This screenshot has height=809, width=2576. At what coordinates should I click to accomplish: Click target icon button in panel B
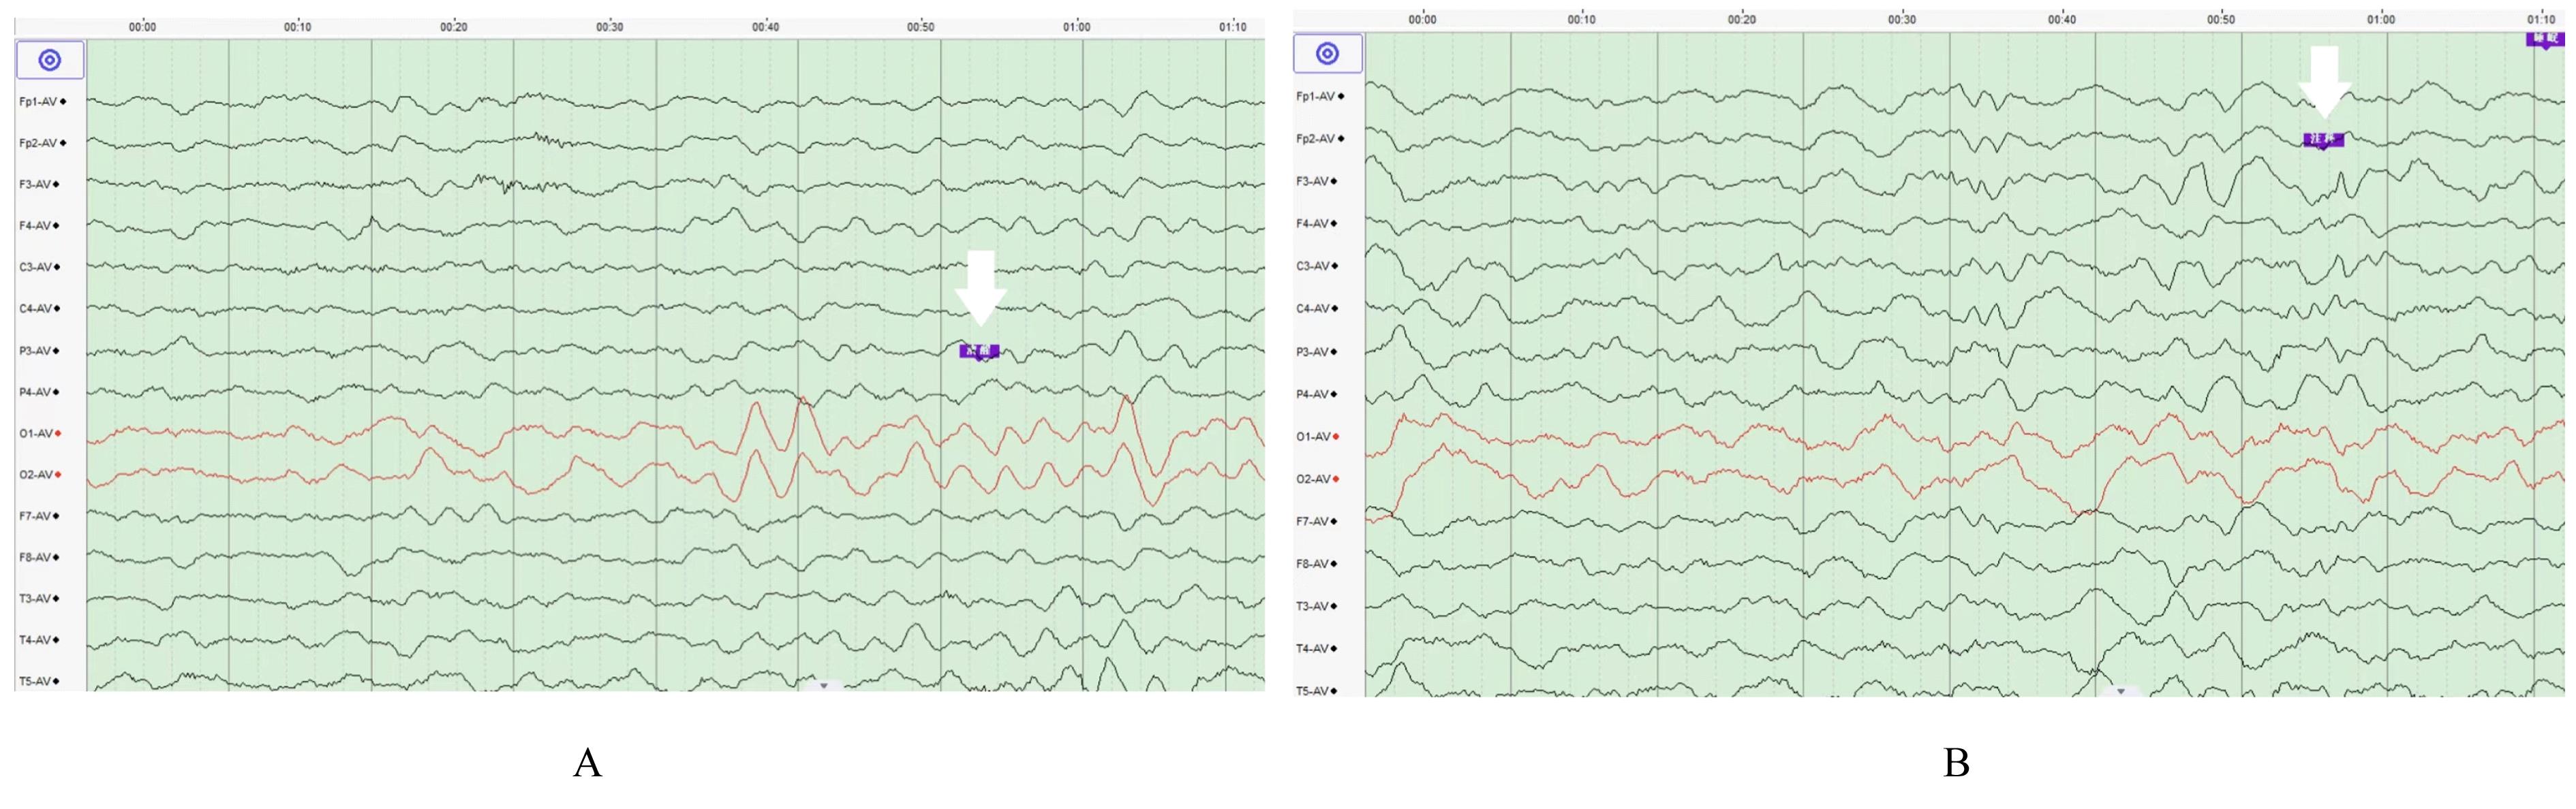(1327, 53)
